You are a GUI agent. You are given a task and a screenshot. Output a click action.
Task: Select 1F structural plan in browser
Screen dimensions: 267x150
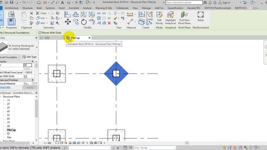(8, 100)
